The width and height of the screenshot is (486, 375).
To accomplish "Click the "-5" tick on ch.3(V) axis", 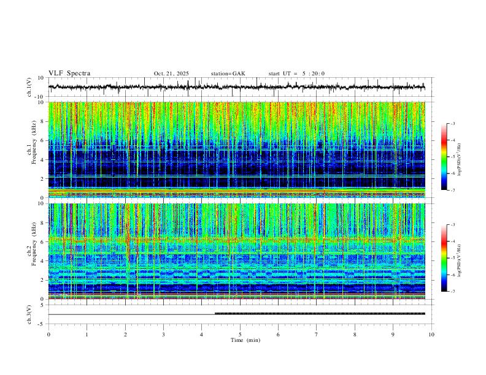I will click(42, 324).
